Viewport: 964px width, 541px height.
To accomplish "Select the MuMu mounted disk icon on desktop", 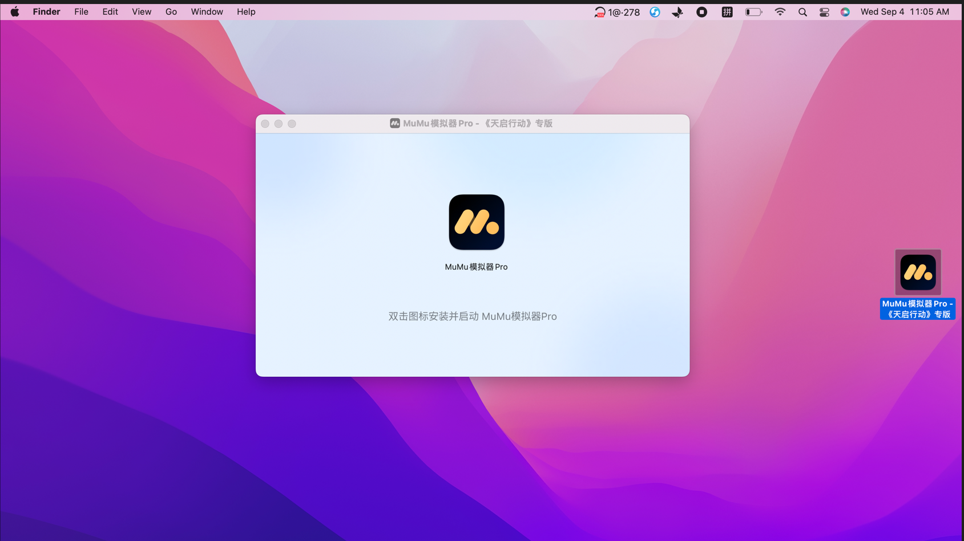I will pos(918,272).
